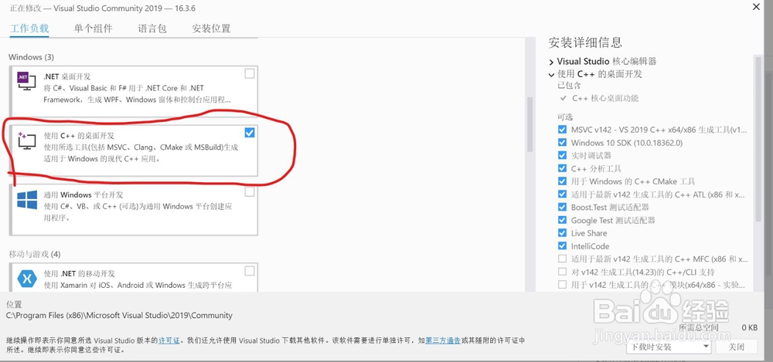Click the installation details panel scrollbar
Screen dimensions: 773x362
point(758,138)
